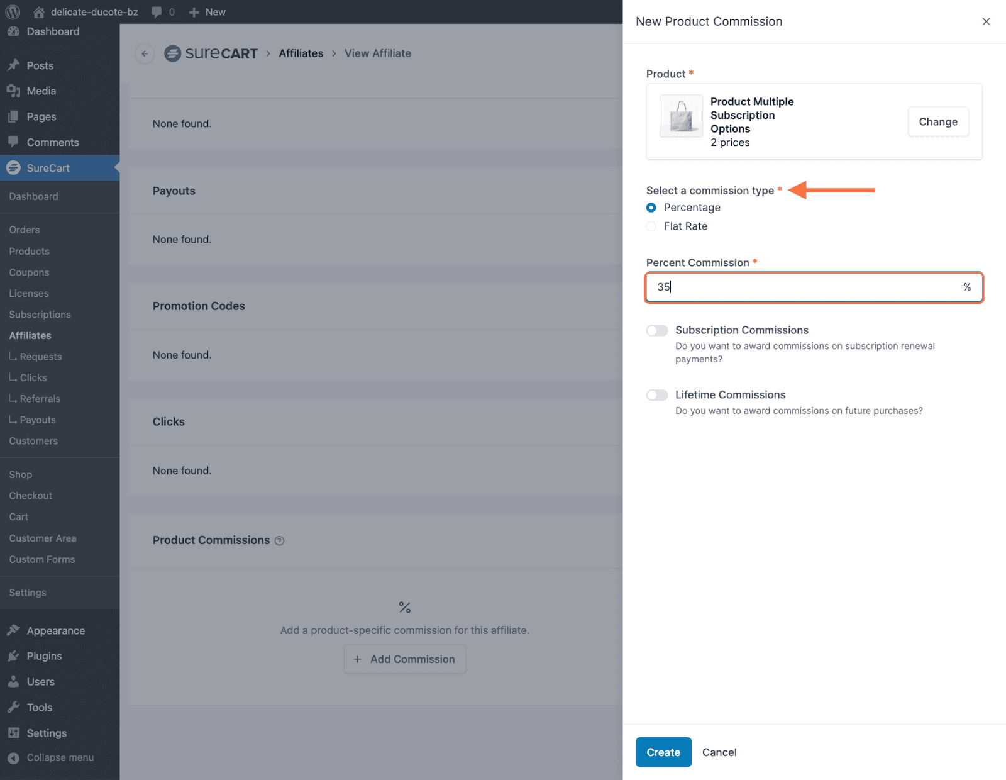Select the Flat Rate radio option
The height and width of the screenshot is (780, 1006).
(x=651, y=226)
